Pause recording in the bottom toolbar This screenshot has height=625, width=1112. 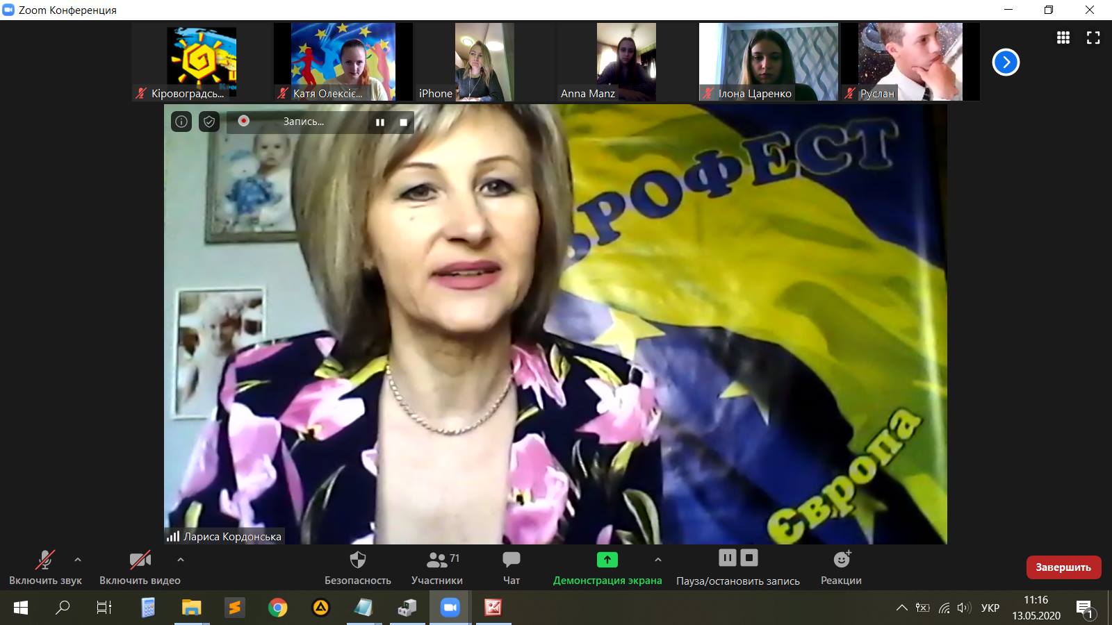pos(727,558)
